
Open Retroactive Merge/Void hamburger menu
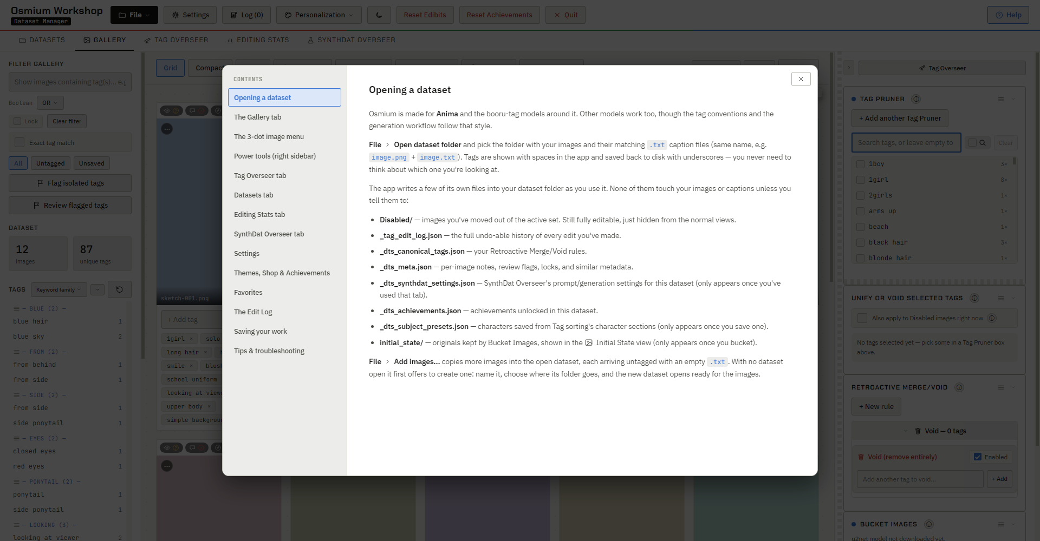(x=1001, y=387)
